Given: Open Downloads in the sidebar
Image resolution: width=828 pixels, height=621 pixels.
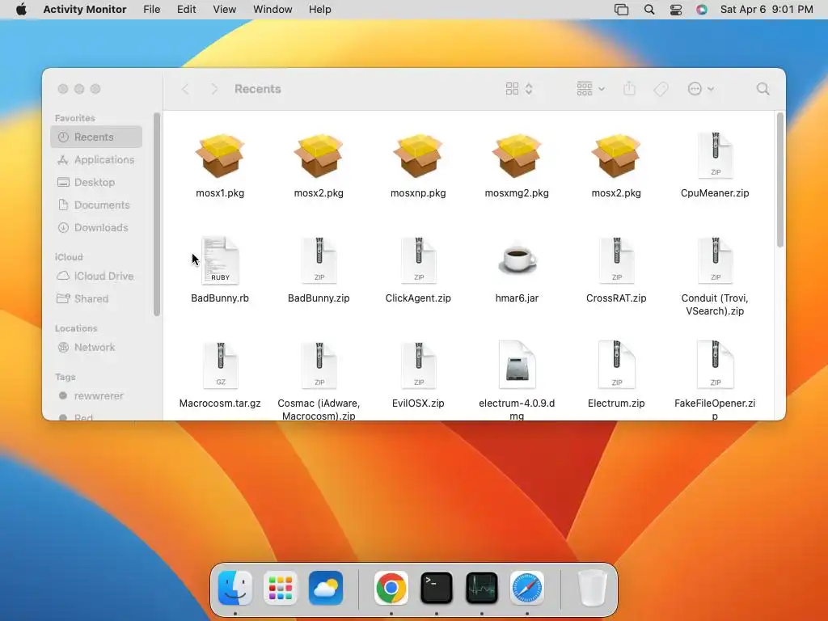Looking at the screenshot, I should pyautogui.click(x=96, y=227).
